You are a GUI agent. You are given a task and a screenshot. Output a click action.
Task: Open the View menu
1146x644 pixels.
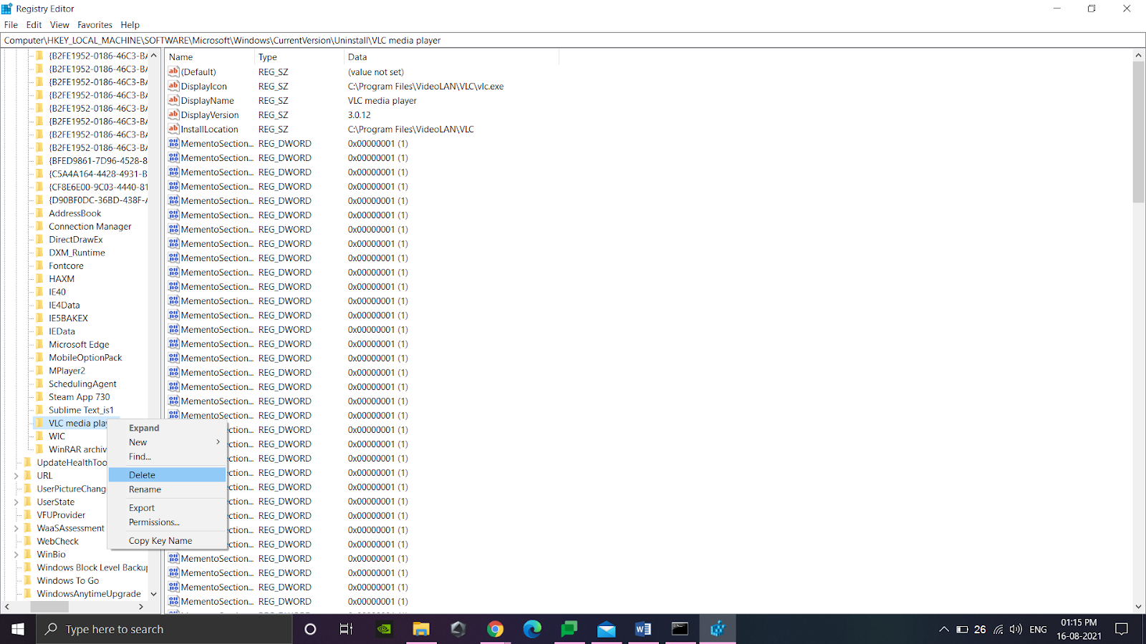point(59,24)
